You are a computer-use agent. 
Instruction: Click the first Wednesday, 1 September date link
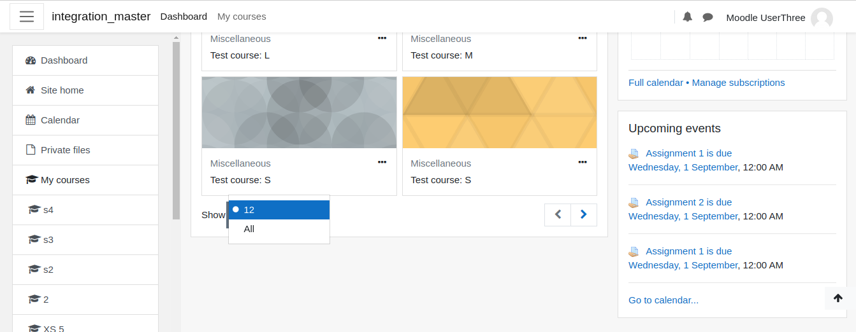coord(683,167)
